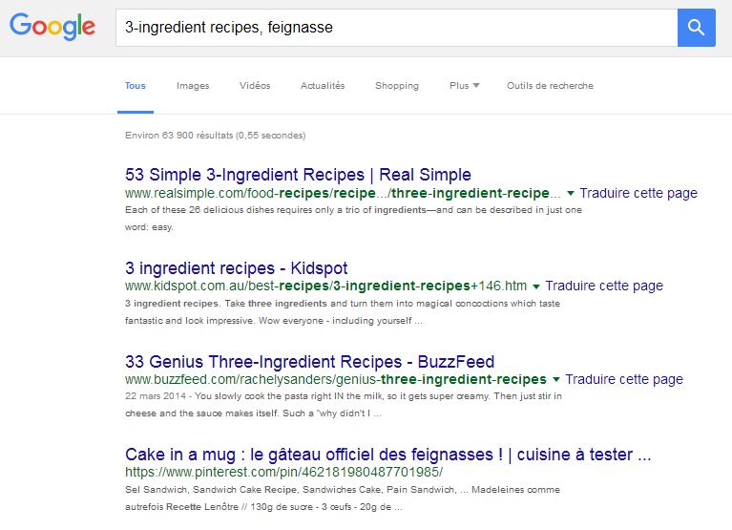The image size is (732, 530).
Task: Open the Shopping tab
Action: (x=397, y=86)
